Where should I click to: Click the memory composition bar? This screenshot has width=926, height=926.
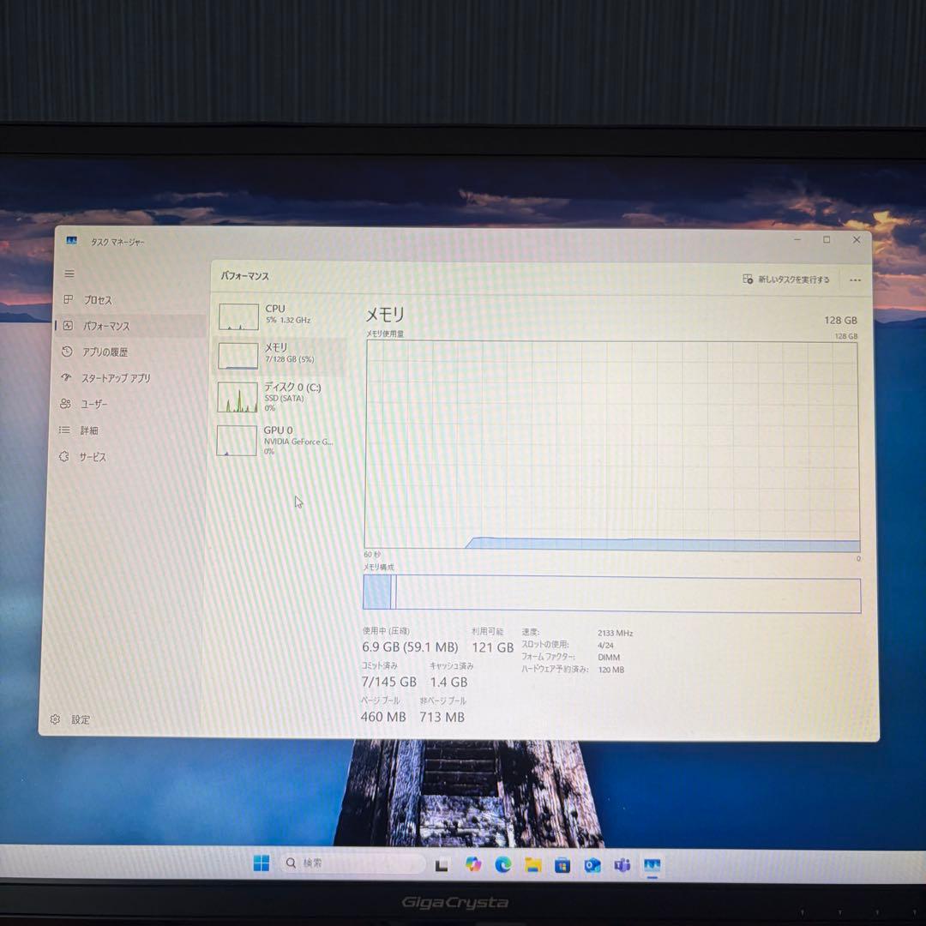pos(610,593)
